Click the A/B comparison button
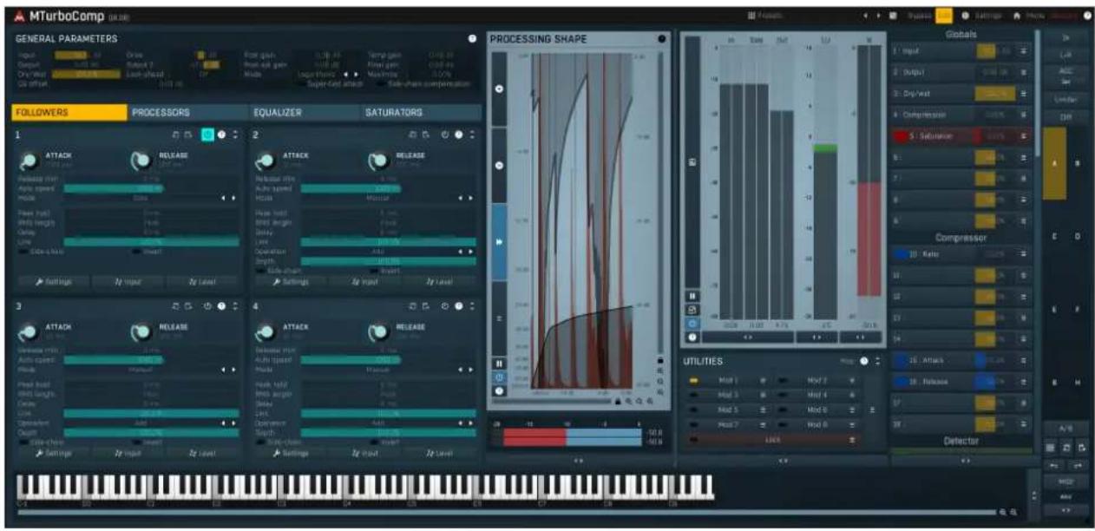The image size is (1095, 531). [1066, 429]
